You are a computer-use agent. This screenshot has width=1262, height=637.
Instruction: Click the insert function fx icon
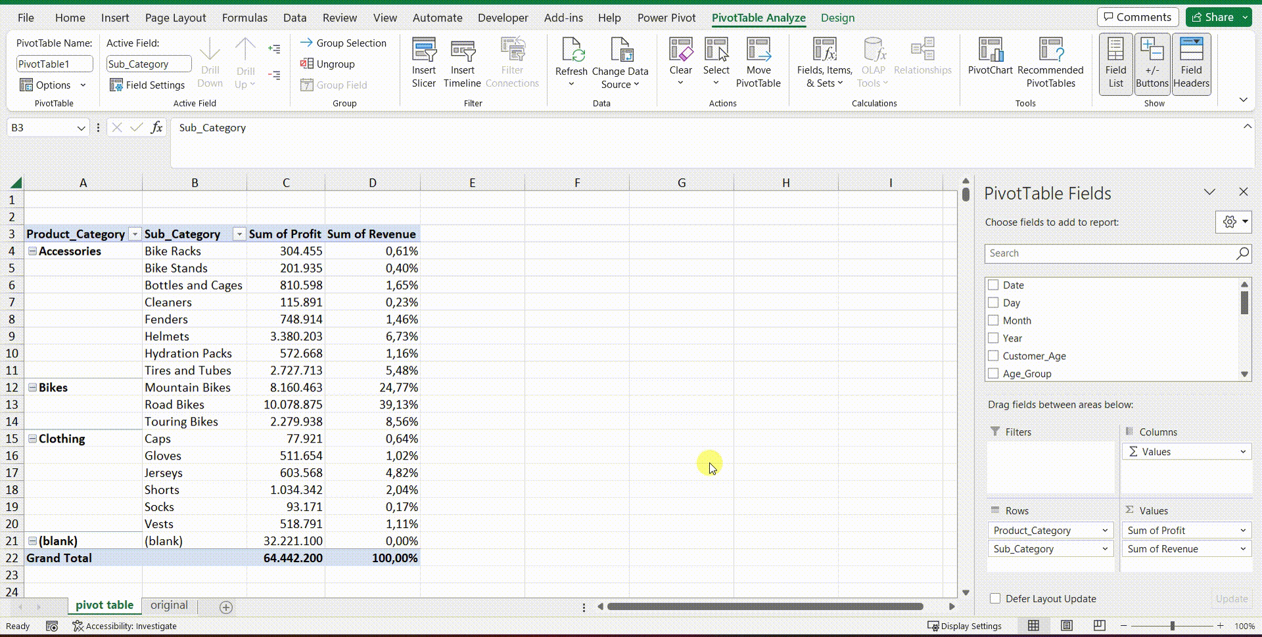156,127
